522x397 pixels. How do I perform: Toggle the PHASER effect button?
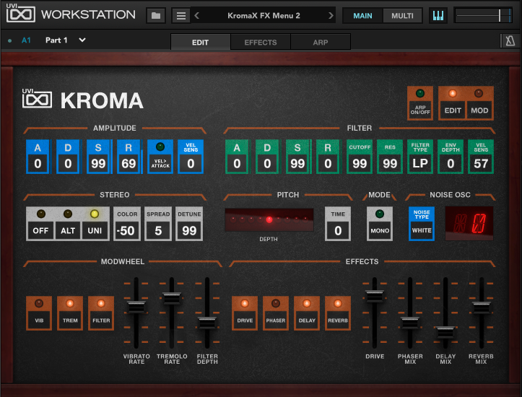coord(276,313)
